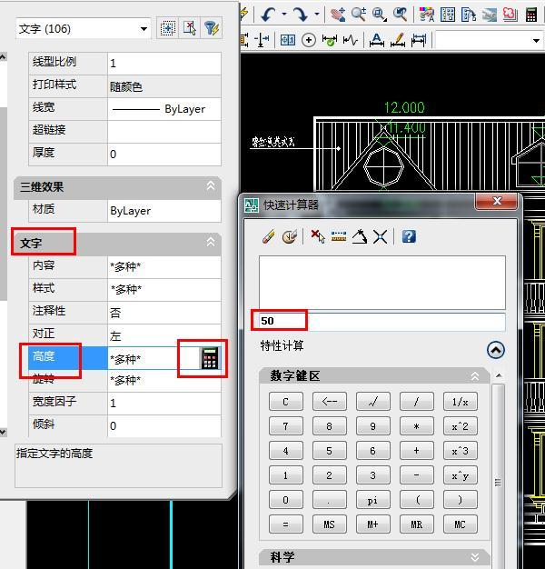Click the calculator number pad scrollbar up arrow

click(x=499, y=375)
